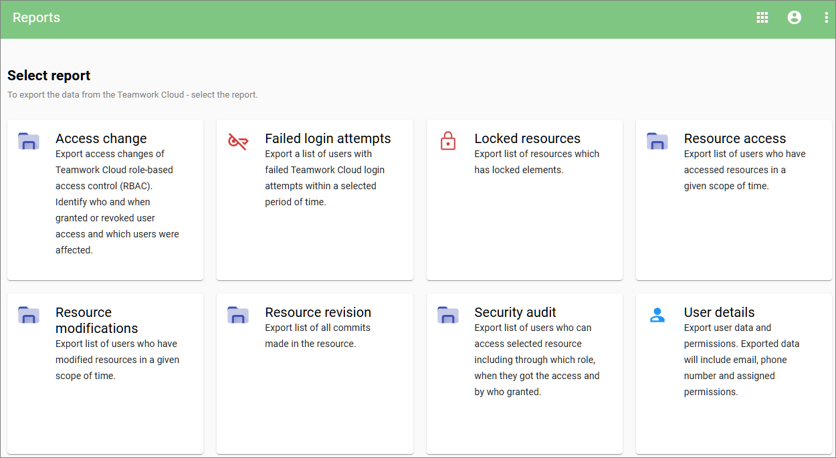Open the vertical three-dot more menu
Image resolution: width=836 pixels, height=458 pixels.
coord(826,18)
